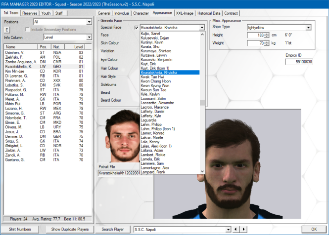The height and width of the screenshot is (235, 329).
Task: Switch to the Youth tab
Action: (x=46, y=13)
